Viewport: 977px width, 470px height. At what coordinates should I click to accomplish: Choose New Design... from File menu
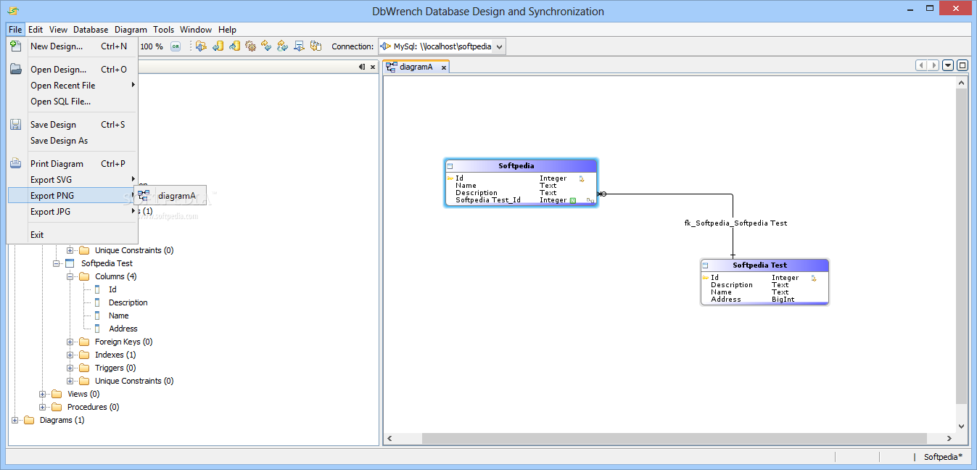[x=73, y=46]
